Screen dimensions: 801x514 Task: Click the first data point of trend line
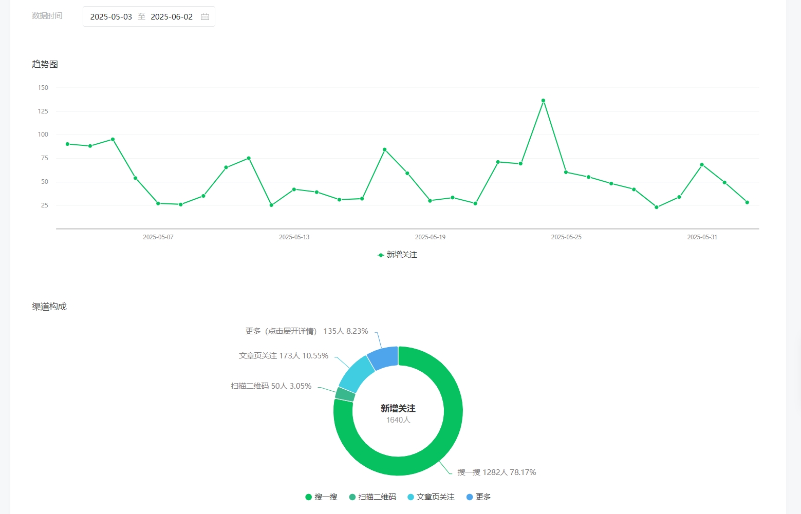pos(67,144)
